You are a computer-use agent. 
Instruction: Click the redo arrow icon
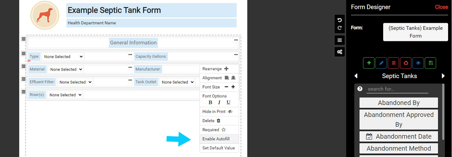click(x=339, y=28)
